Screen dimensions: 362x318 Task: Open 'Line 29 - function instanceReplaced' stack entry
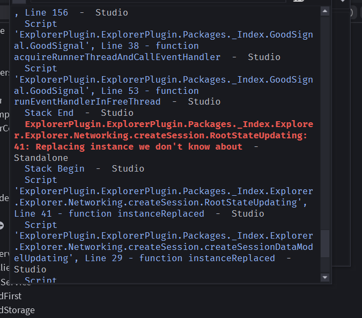[180, 258]
